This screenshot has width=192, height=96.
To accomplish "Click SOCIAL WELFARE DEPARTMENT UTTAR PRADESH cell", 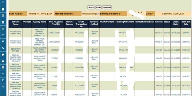I will 39,50.
